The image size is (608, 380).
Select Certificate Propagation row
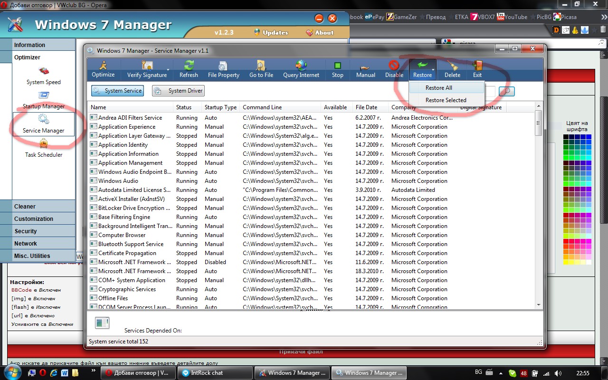coord(311,253)
